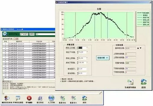The width and height of the screenshot is (153, 106).
Task: Click the 废线上限值 input field
Action: pos(82,58)
